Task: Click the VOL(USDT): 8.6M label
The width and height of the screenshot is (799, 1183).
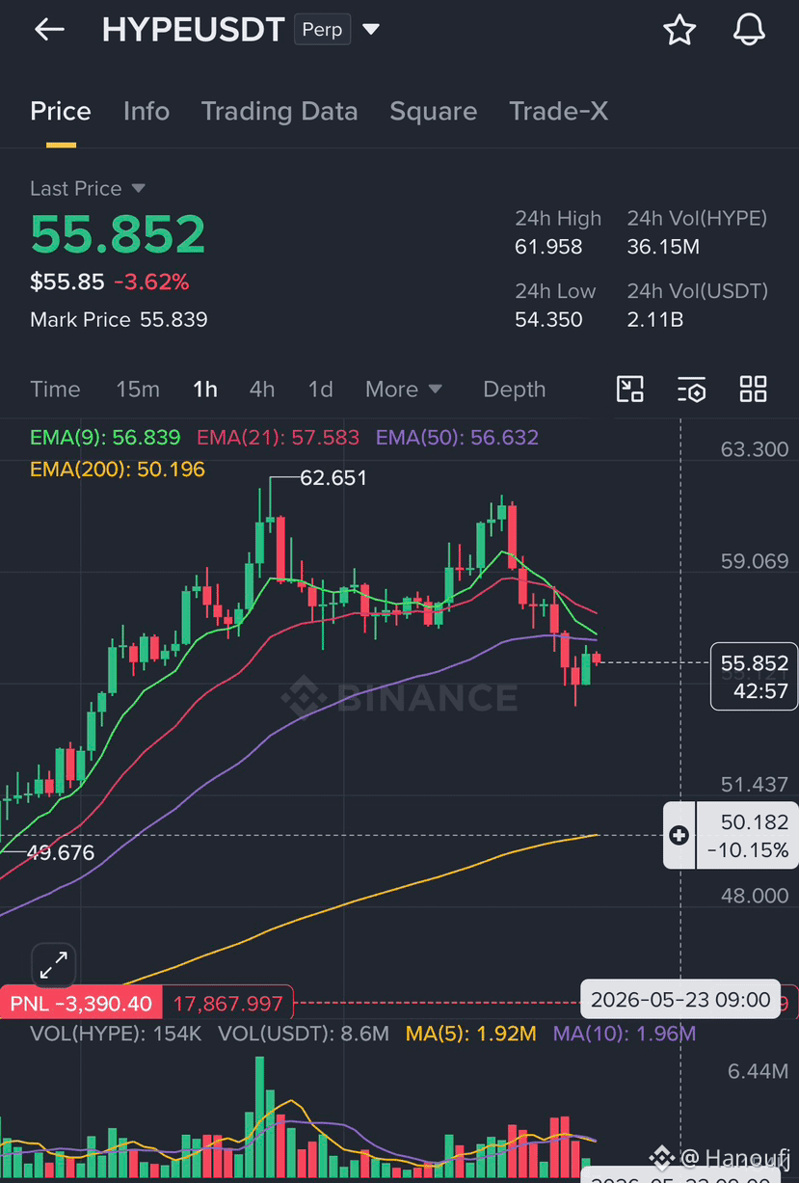Action: (304, 1034)
